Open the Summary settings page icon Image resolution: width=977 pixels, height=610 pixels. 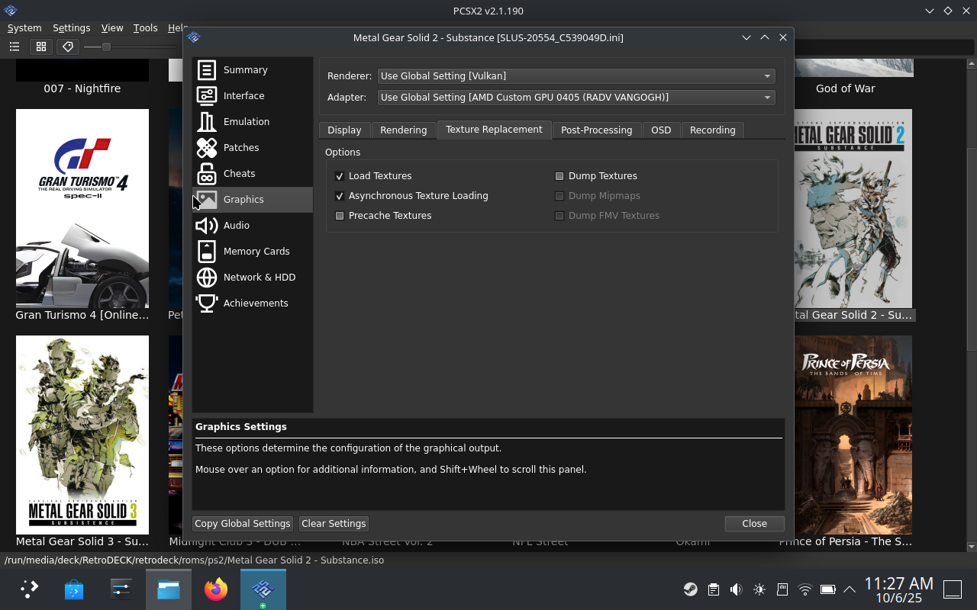pyautogui.click(x=207, y=70)
